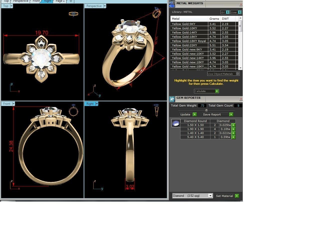This screenshot has width=320, height=240.
Task: Click the metal list scroll up arrow
Action: click(240, 18)
